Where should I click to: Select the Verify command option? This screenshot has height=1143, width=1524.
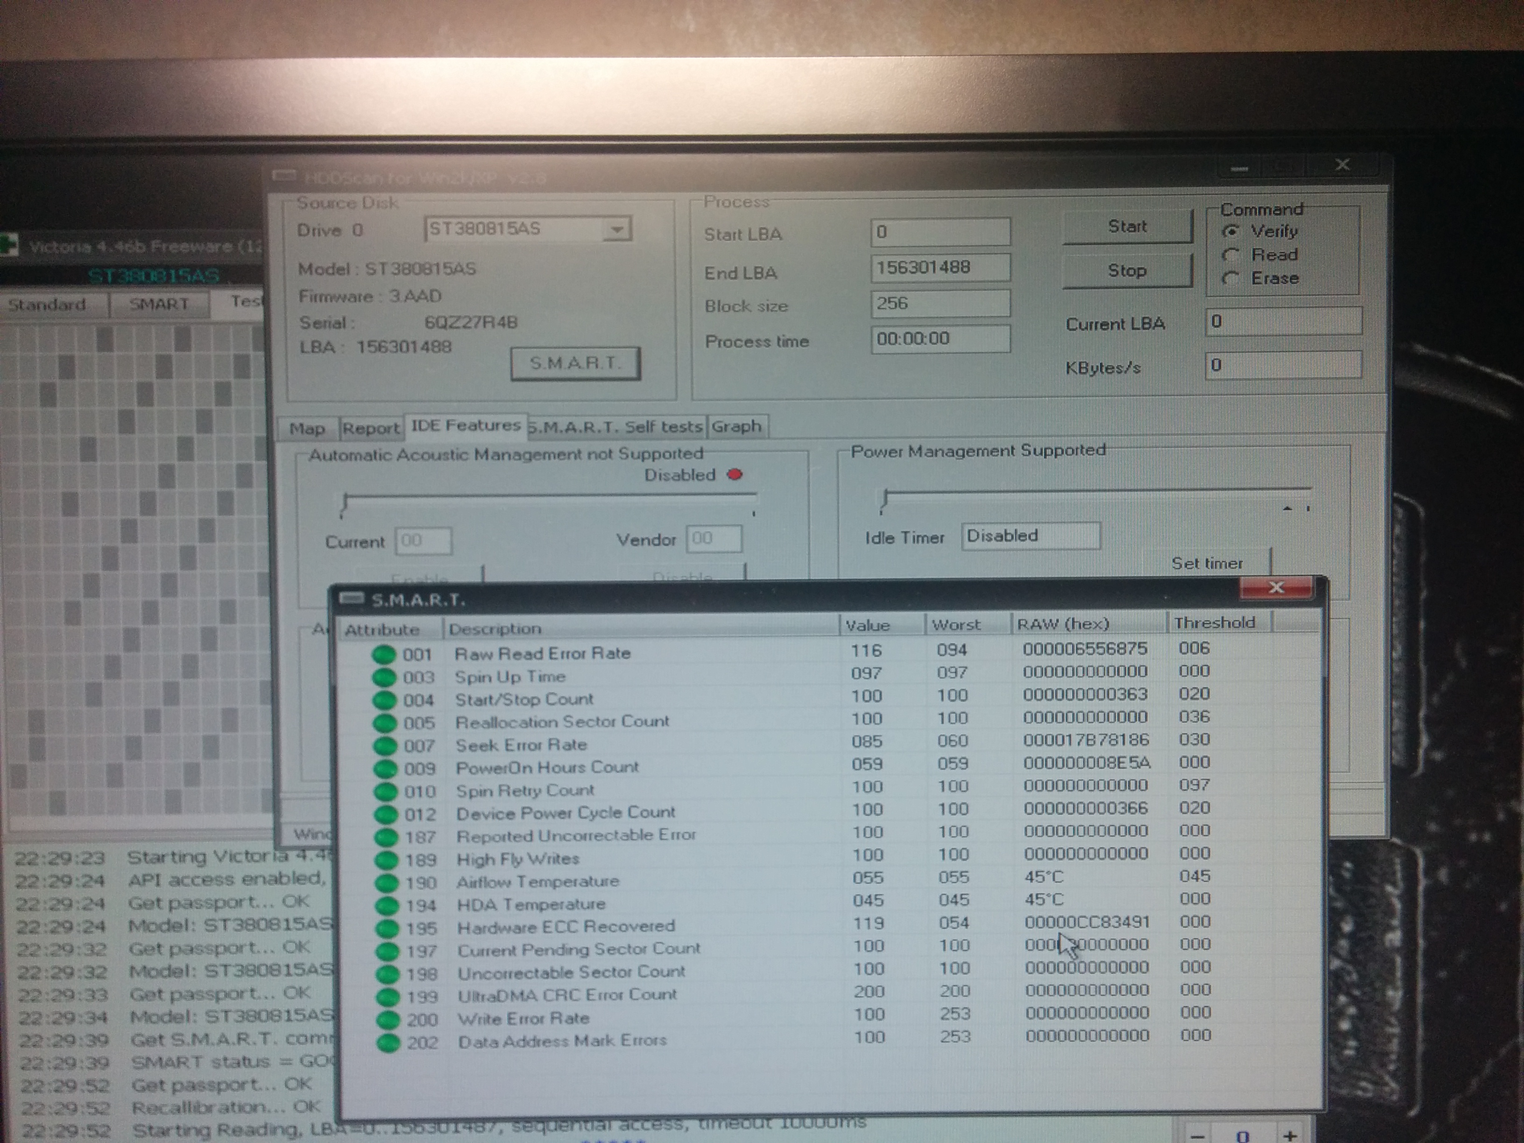click(x=1231, y=232)
